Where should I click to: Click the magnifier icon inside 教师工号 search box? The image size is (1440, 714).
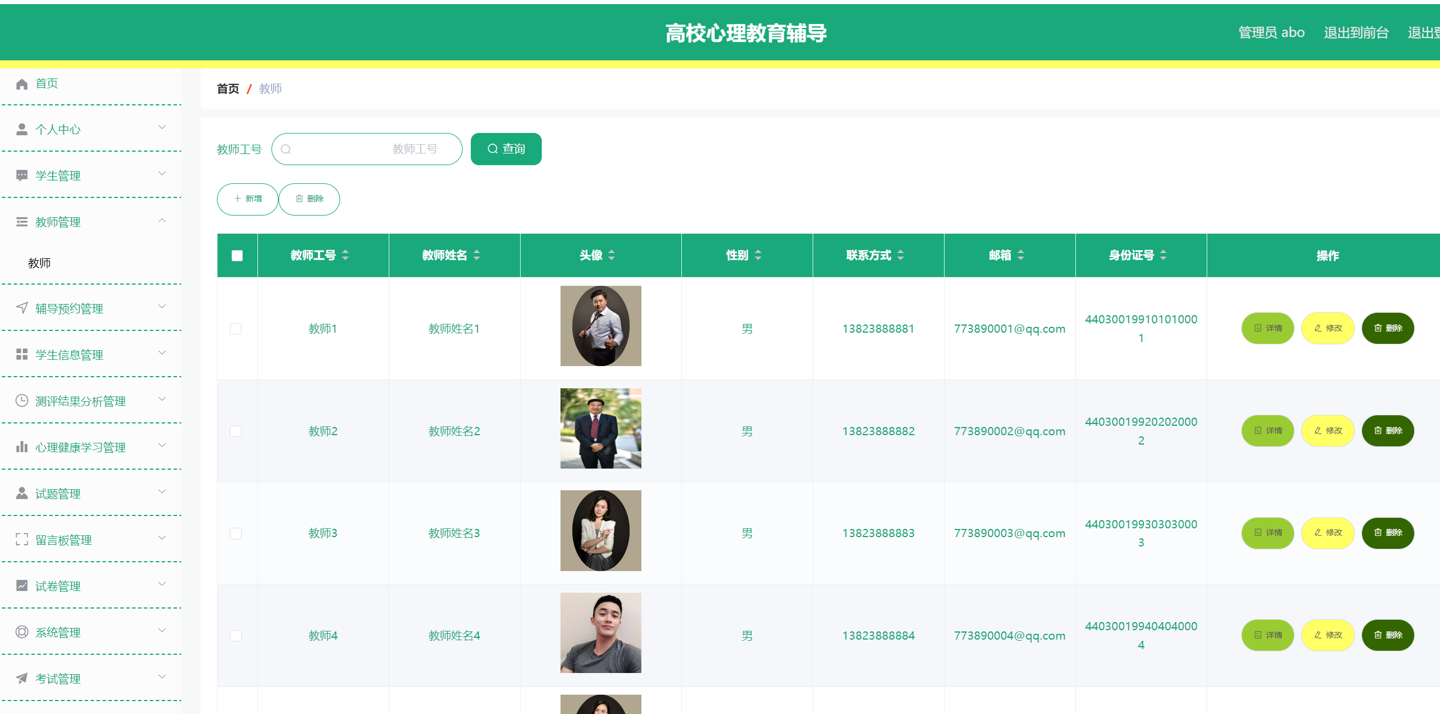tap(286, 149)
